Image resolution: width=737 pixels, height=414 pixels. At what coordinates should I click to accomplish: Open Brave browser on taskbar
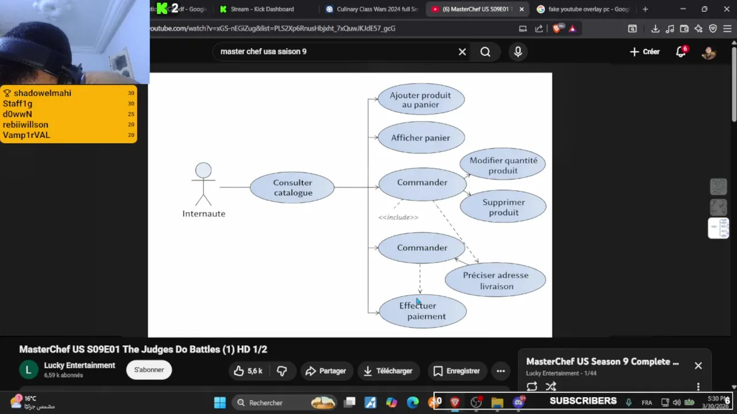(x=455, y=402)
